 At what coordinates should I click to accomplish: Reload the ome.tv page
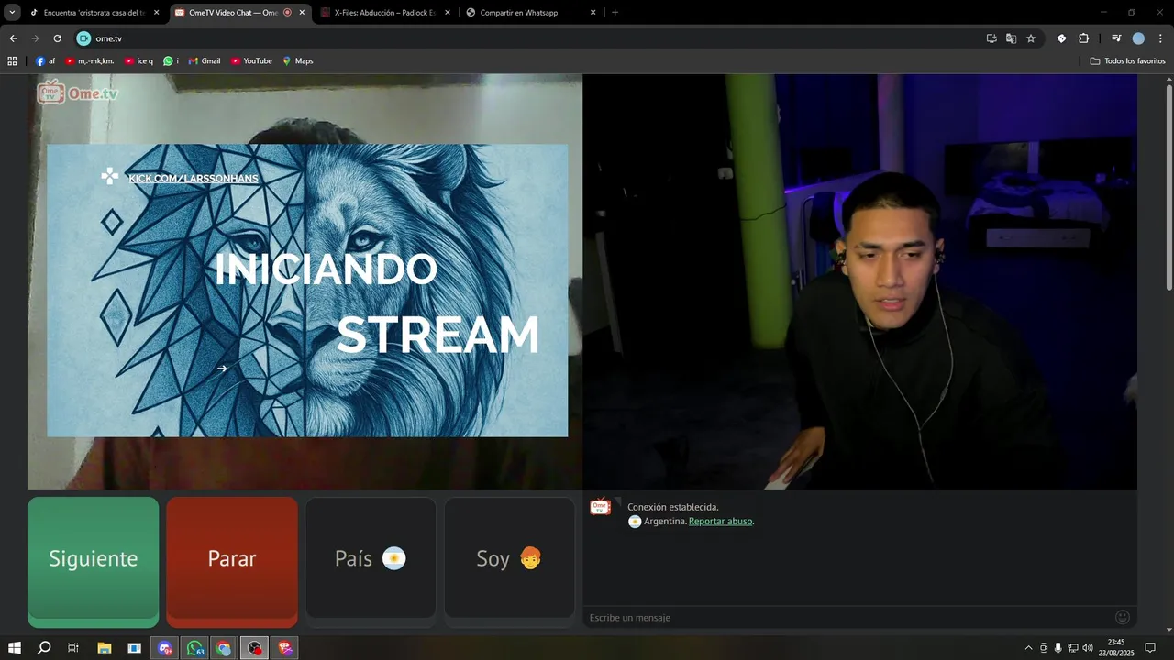pos(57,38)
